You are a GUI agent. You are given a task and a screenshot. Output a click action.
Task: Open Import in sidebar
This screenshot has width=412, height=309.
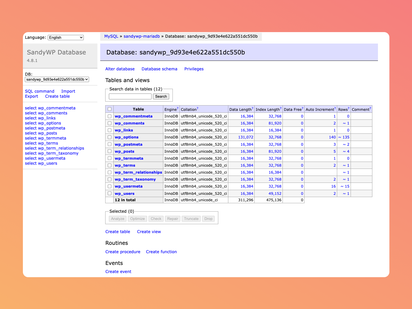point(68,91)
